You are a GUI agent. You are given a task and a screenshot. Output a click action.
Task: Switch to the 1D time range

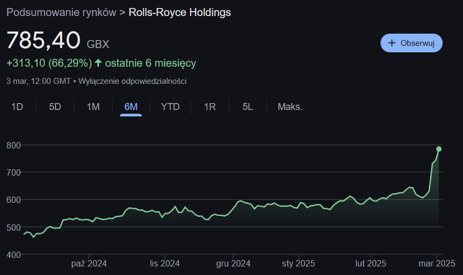17,107
